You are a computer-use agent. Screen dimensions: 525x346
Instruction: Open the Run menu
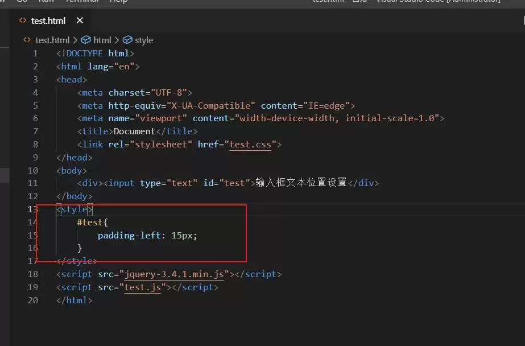[46, 2]
